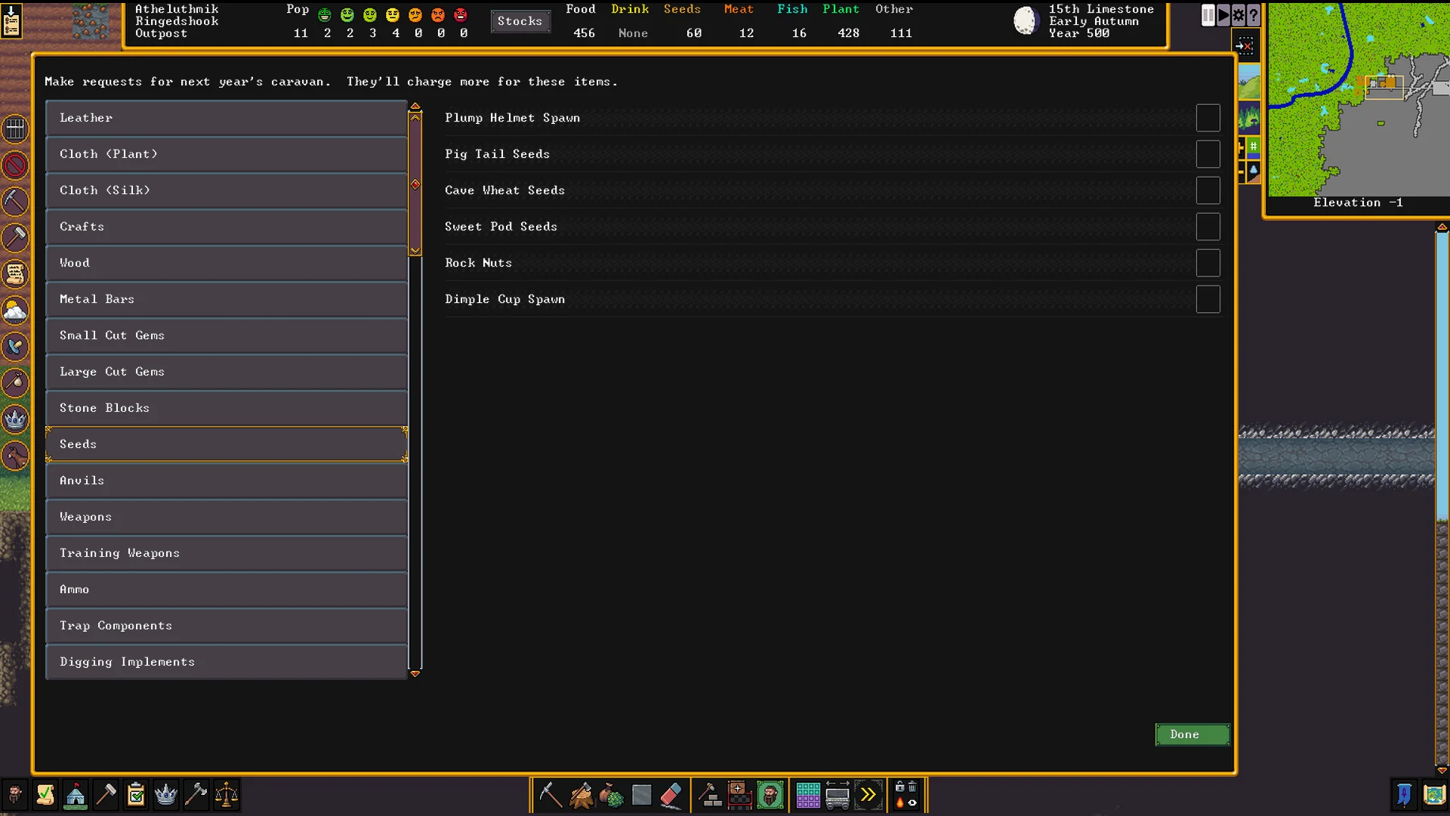This screenshot has height=816, width=1450.
Task: Click the minimap fortress viewport area
Action: point(1384,87)
